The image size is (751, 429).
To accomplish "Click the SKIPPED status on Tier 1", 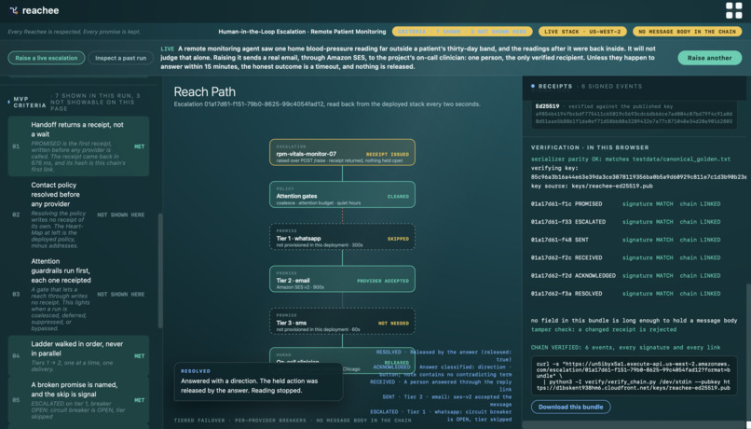I will (398, 239).
